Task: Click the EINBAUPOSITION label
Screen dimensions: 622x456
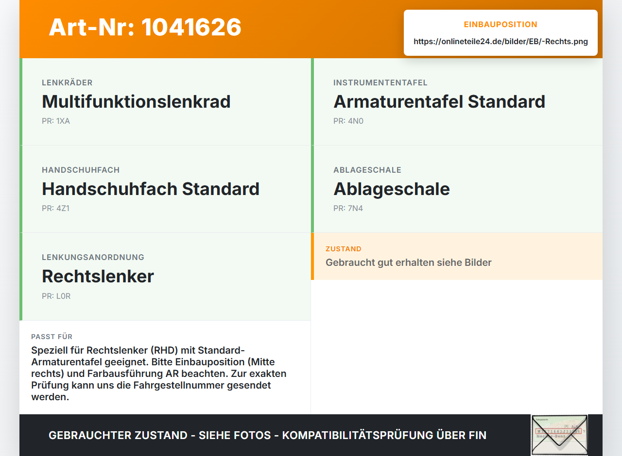Action: pyautogui.click(x=501, y=24)
